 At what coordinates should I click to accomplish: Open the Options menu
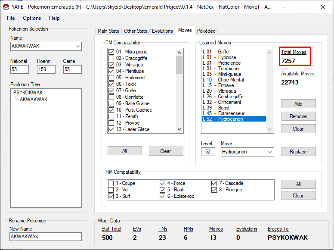click(x=32, y=18)
